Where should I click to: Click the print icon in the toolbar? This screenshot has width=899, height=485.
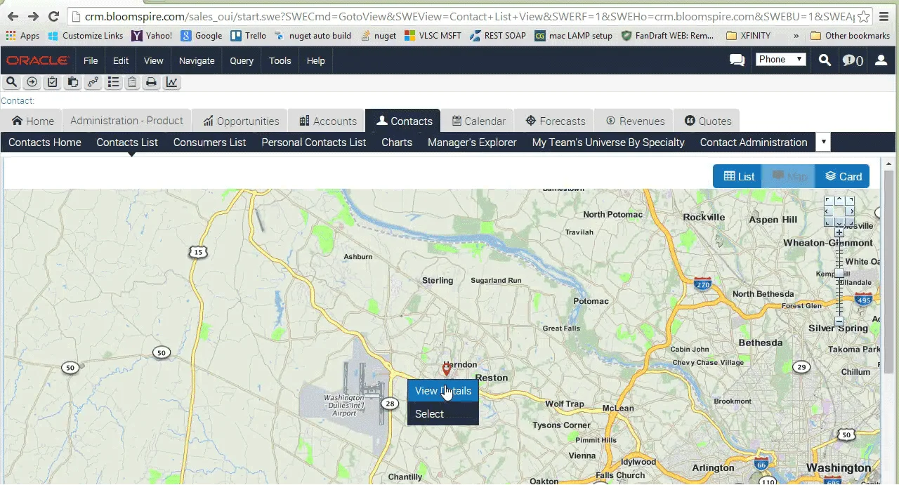point(150,82)
